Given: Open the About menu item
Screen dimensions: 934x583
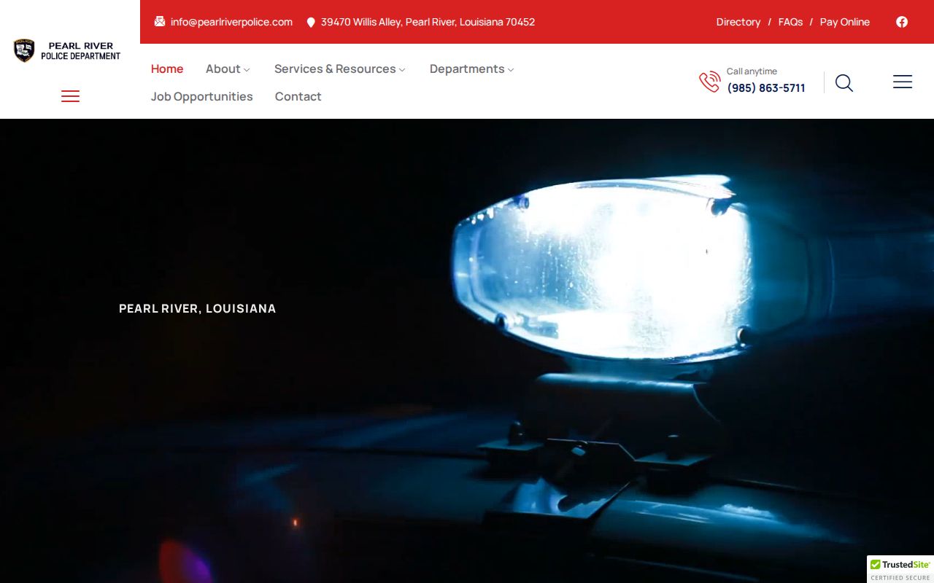Looking at the screenshot, I should 223,69.
